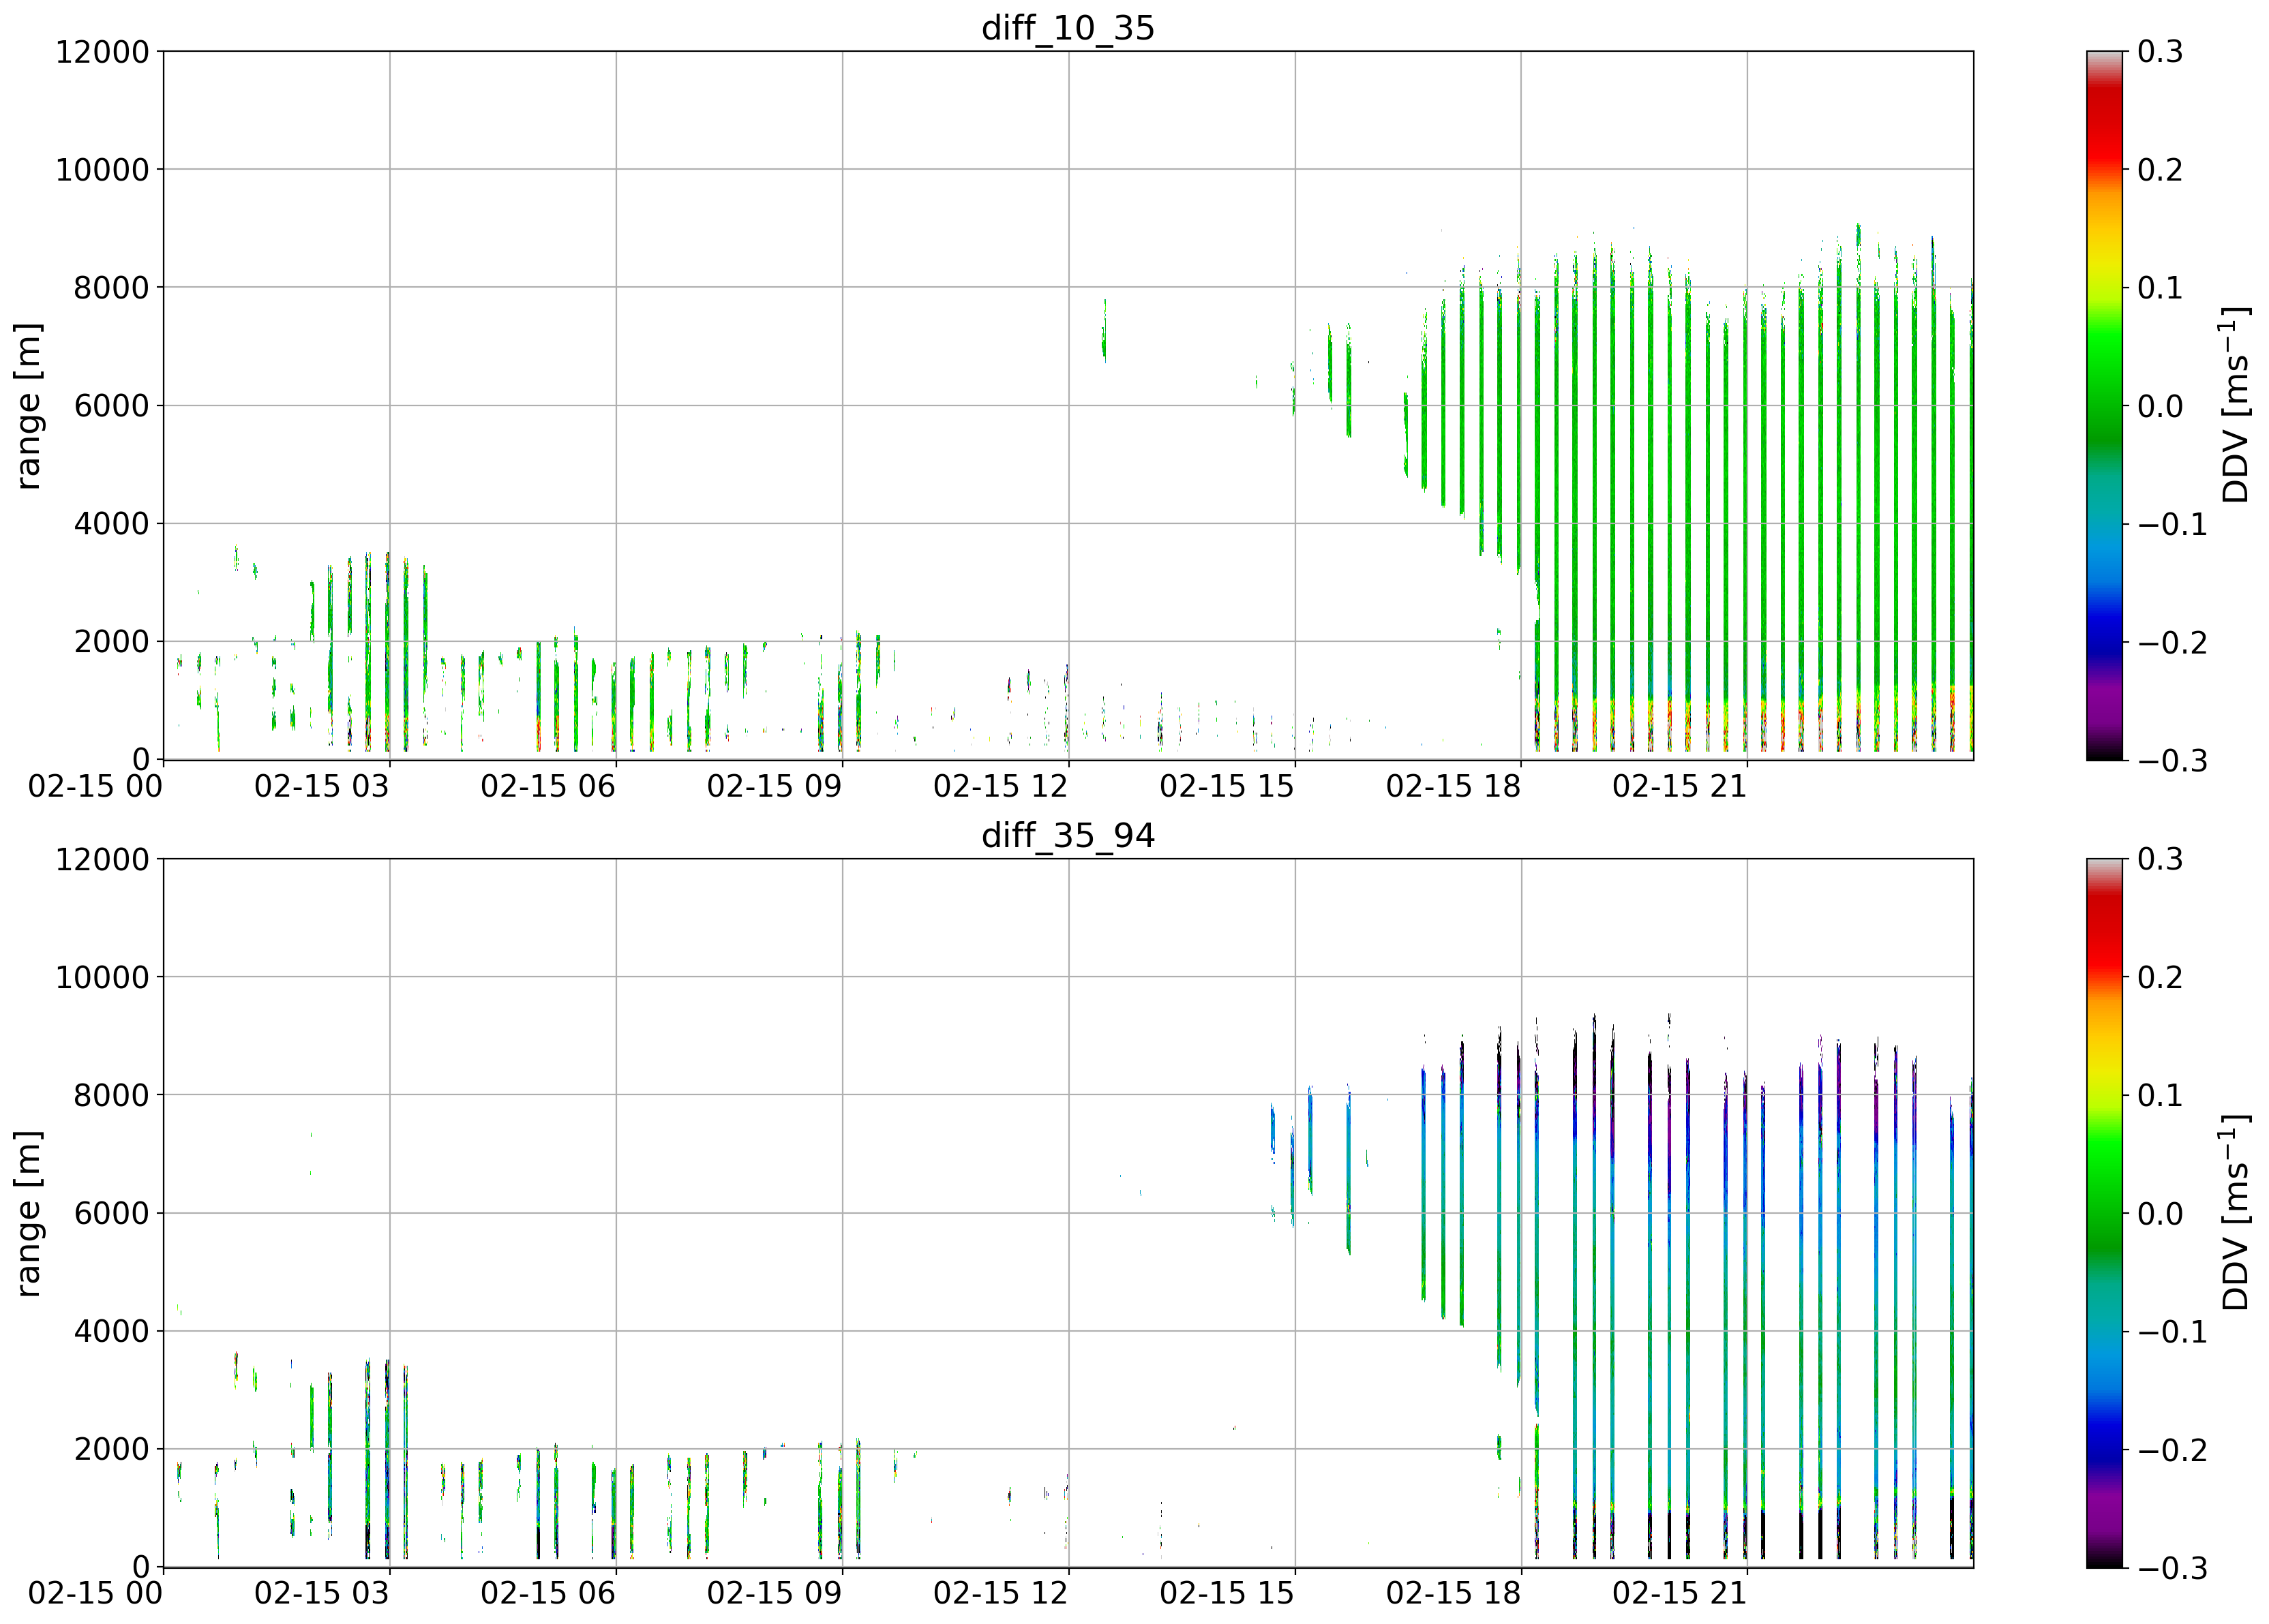The width and height of the screenshot is (2269, 1624).
Task: Click the 12000 y-tick label in top plot
Action: pos(102,52)
